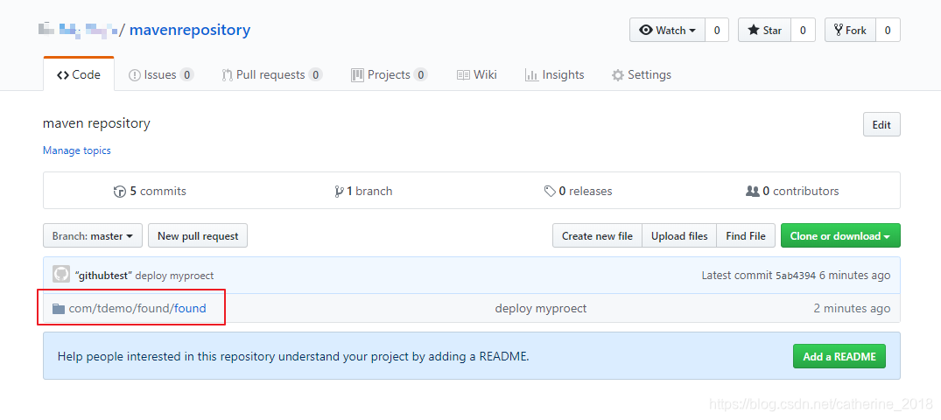Open the Issues tab
Screen dimensions: 941x420
[161, 74]
